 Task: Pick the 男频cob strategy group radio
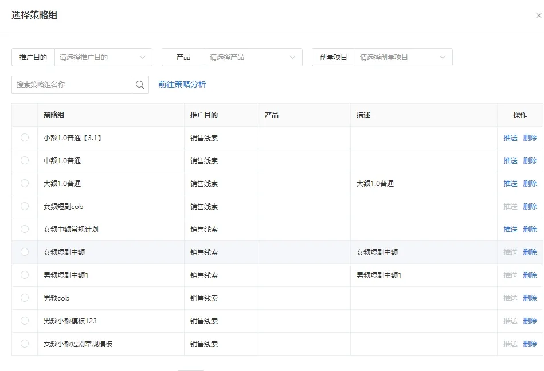coord(25,298)
